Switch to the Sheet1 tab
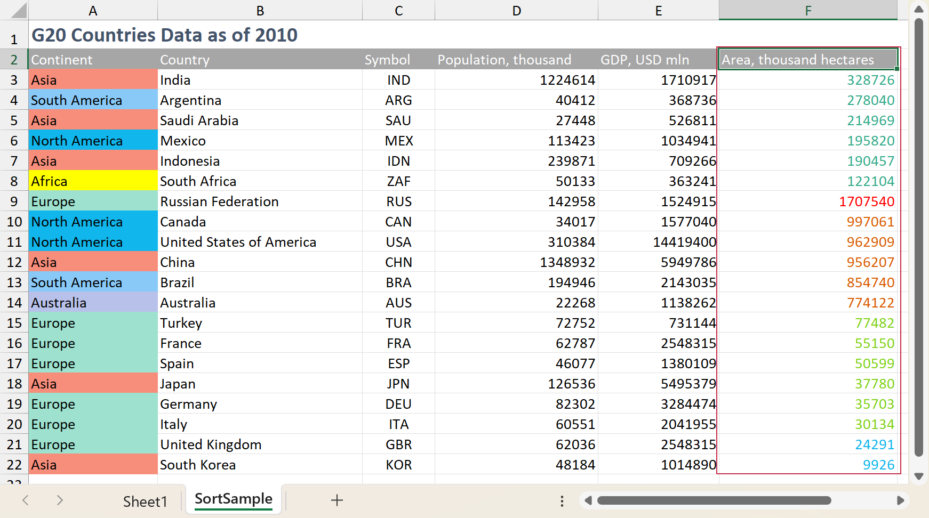Viewport: 929px width, 518px height. (x=145, y=501)
